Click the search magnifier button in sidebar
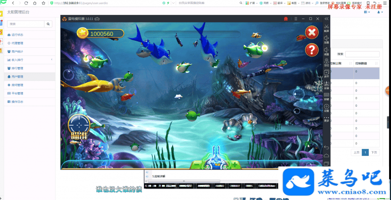The width and height of the screenshot is (391, 200). [x=48, y=24]
